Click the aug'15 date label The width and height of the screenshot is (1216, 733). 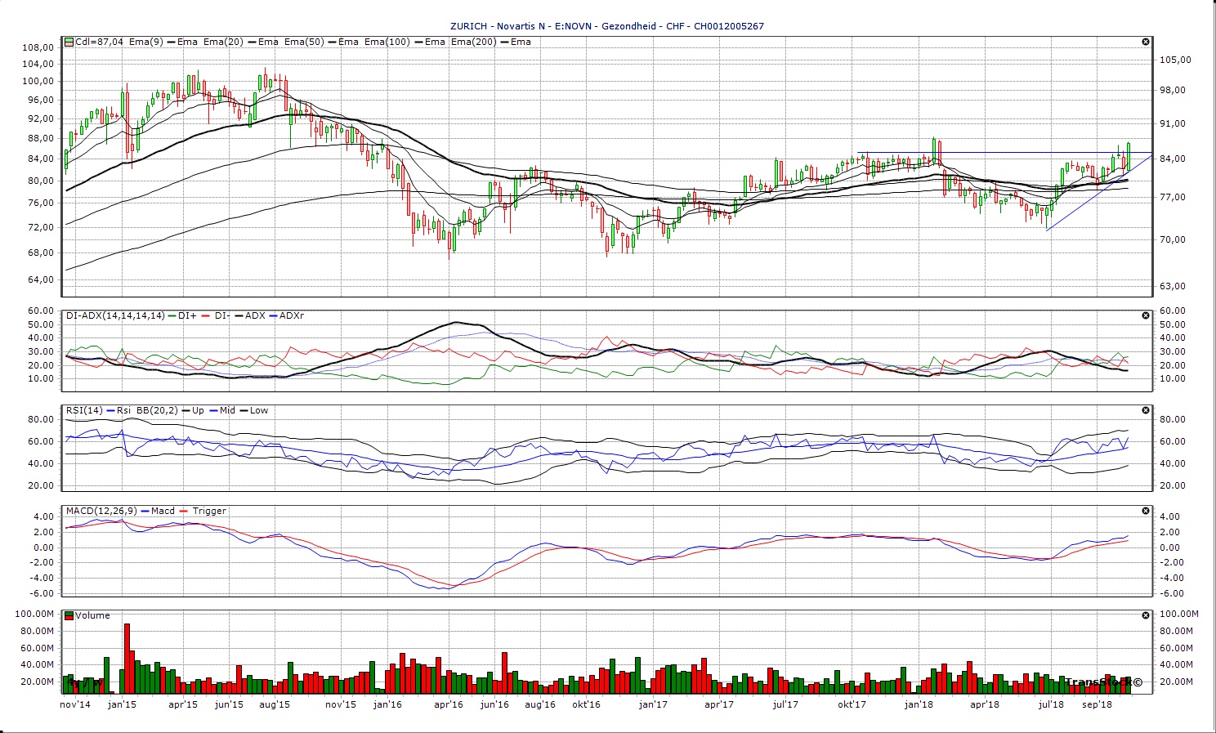pos(275,704)
